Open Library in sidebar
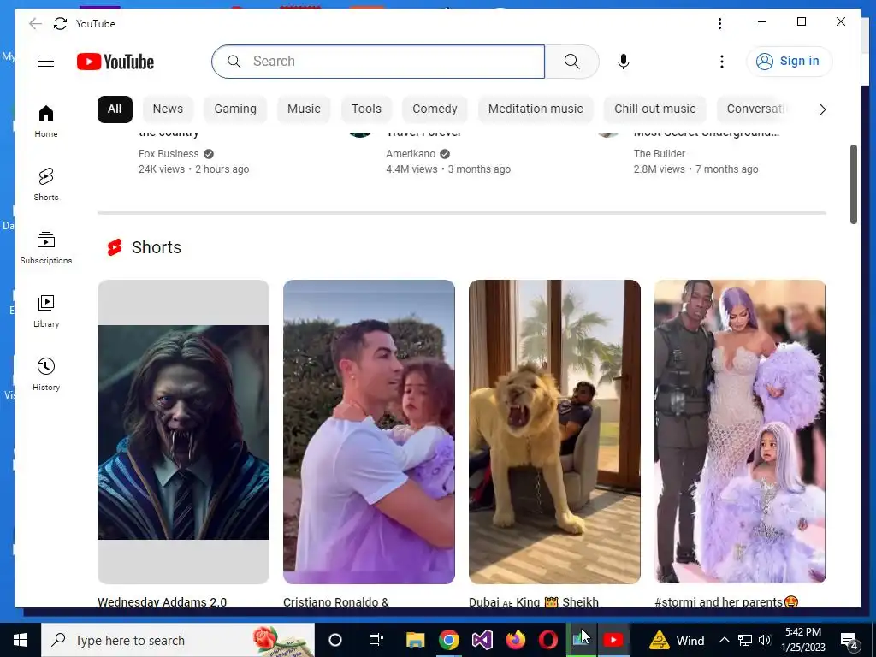Image resolution: width=876 pixels, height=657 pixels. click(x=46, y=311)
